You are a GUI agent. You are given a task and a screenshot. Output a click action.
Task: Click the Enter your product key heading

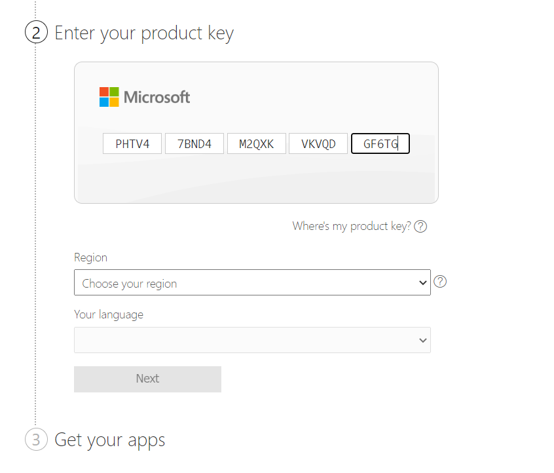(x=144, y=33)
